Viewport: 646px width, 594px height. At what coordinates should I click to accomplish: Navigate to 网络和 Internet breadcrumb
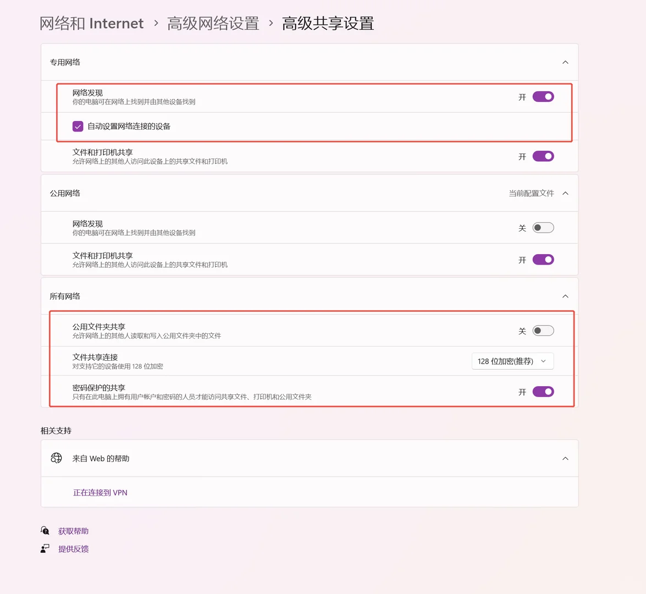pyautogui.click(x=91, y=23)
